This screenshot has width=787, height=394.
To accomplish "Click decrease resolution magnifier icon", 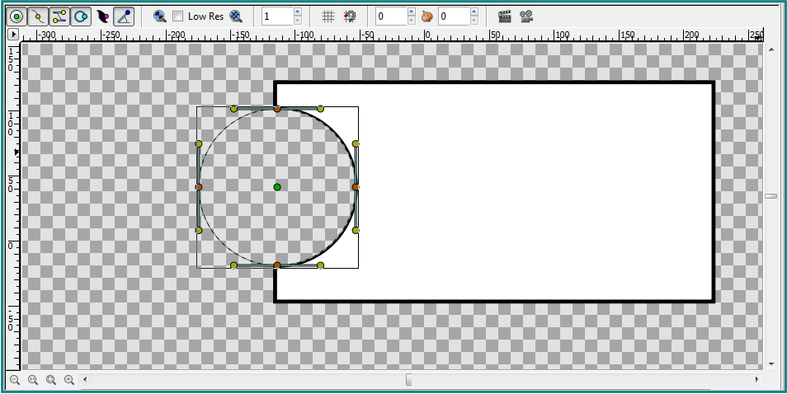I will tap(159, 16).
